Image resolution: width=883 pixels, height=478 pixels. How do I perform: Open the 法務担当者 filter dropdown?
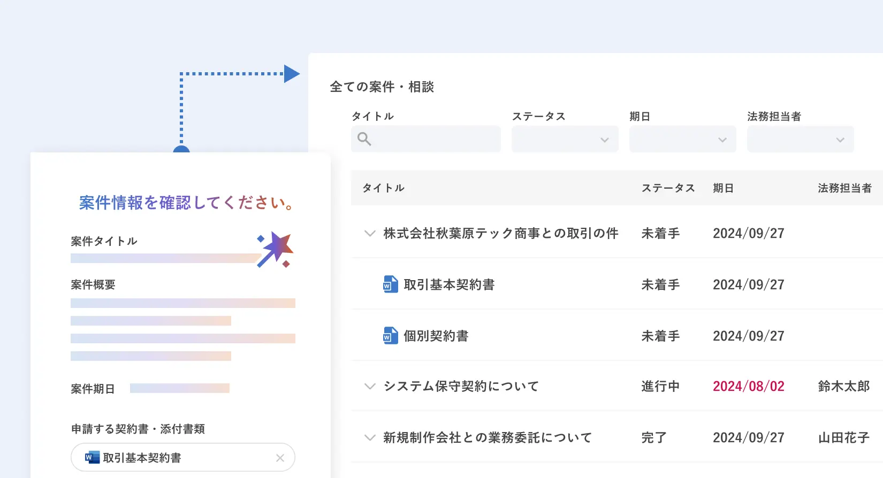tap(800, 140)
